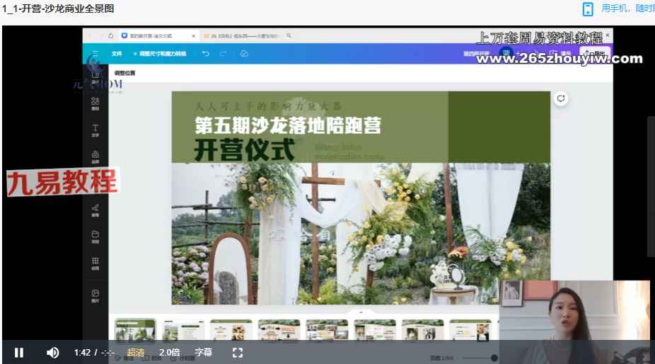655x364 pixels.
Task: Mute the video volume
Action: (x=52, y=352)
